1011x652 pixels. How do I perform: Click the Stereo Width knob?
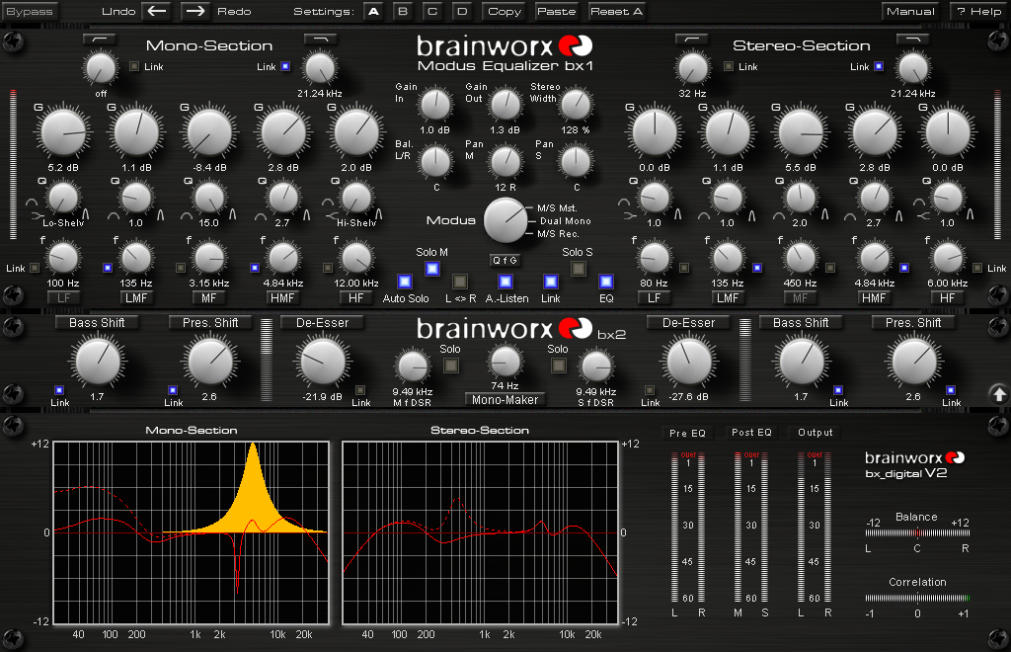576,104
